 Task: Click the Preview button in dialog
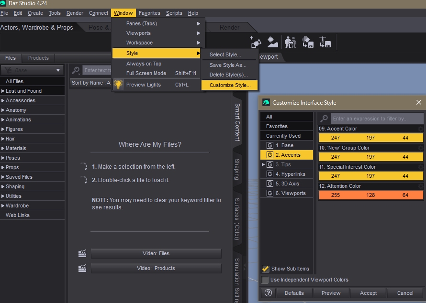point(331,293)
